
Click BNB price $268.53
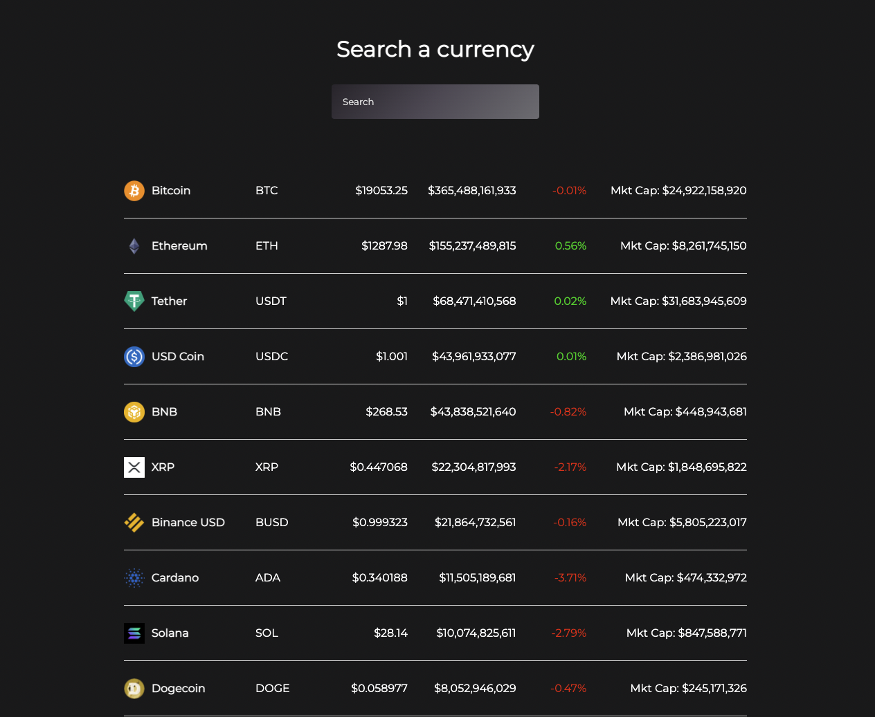tap(387, 412)
